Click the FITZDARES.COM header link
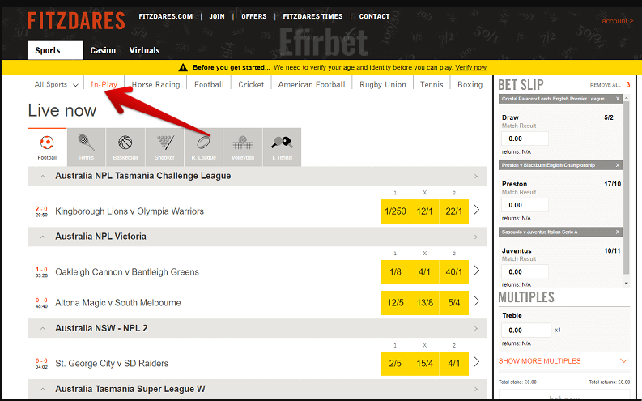 coord(166,16)
